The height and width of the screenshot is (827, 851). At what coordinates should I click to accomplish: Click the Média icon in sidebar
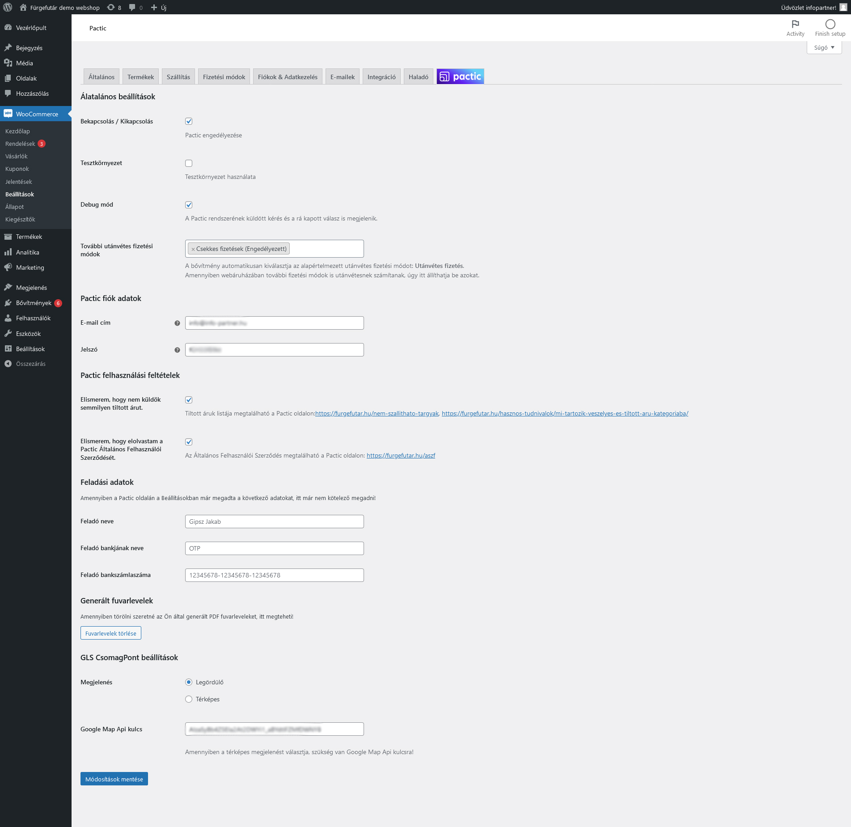tap(8, 63)
